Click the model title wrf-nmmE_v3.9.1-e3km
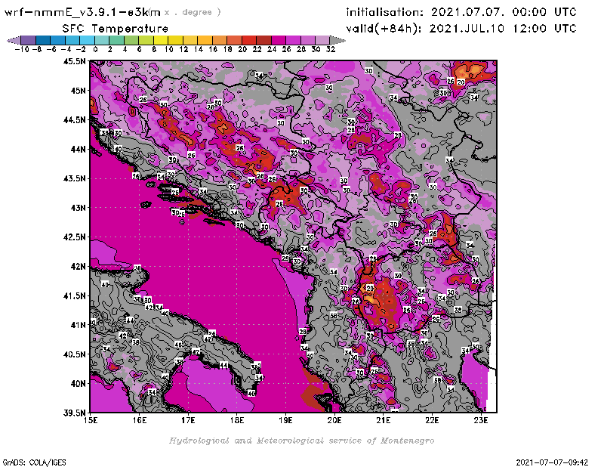Image resolution: width=604 pixels, height=467 pixels. pyautogui.click(x=82, y=12)
